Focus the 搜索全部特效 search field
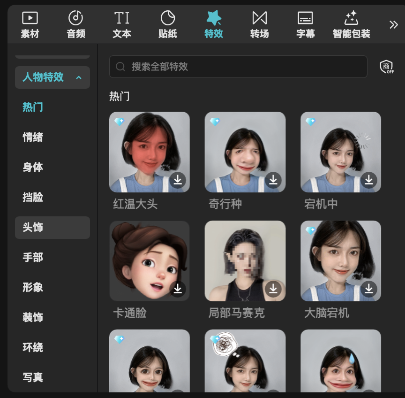The width and height of the screenshot is (405, 398). [238, 67]
